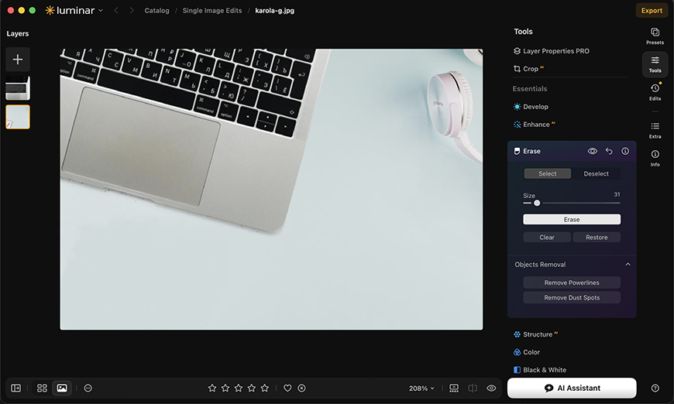Click the Color palette icon
Image resolution: width=674 pixels, height=404 pixels.
[x=517, y=352]
